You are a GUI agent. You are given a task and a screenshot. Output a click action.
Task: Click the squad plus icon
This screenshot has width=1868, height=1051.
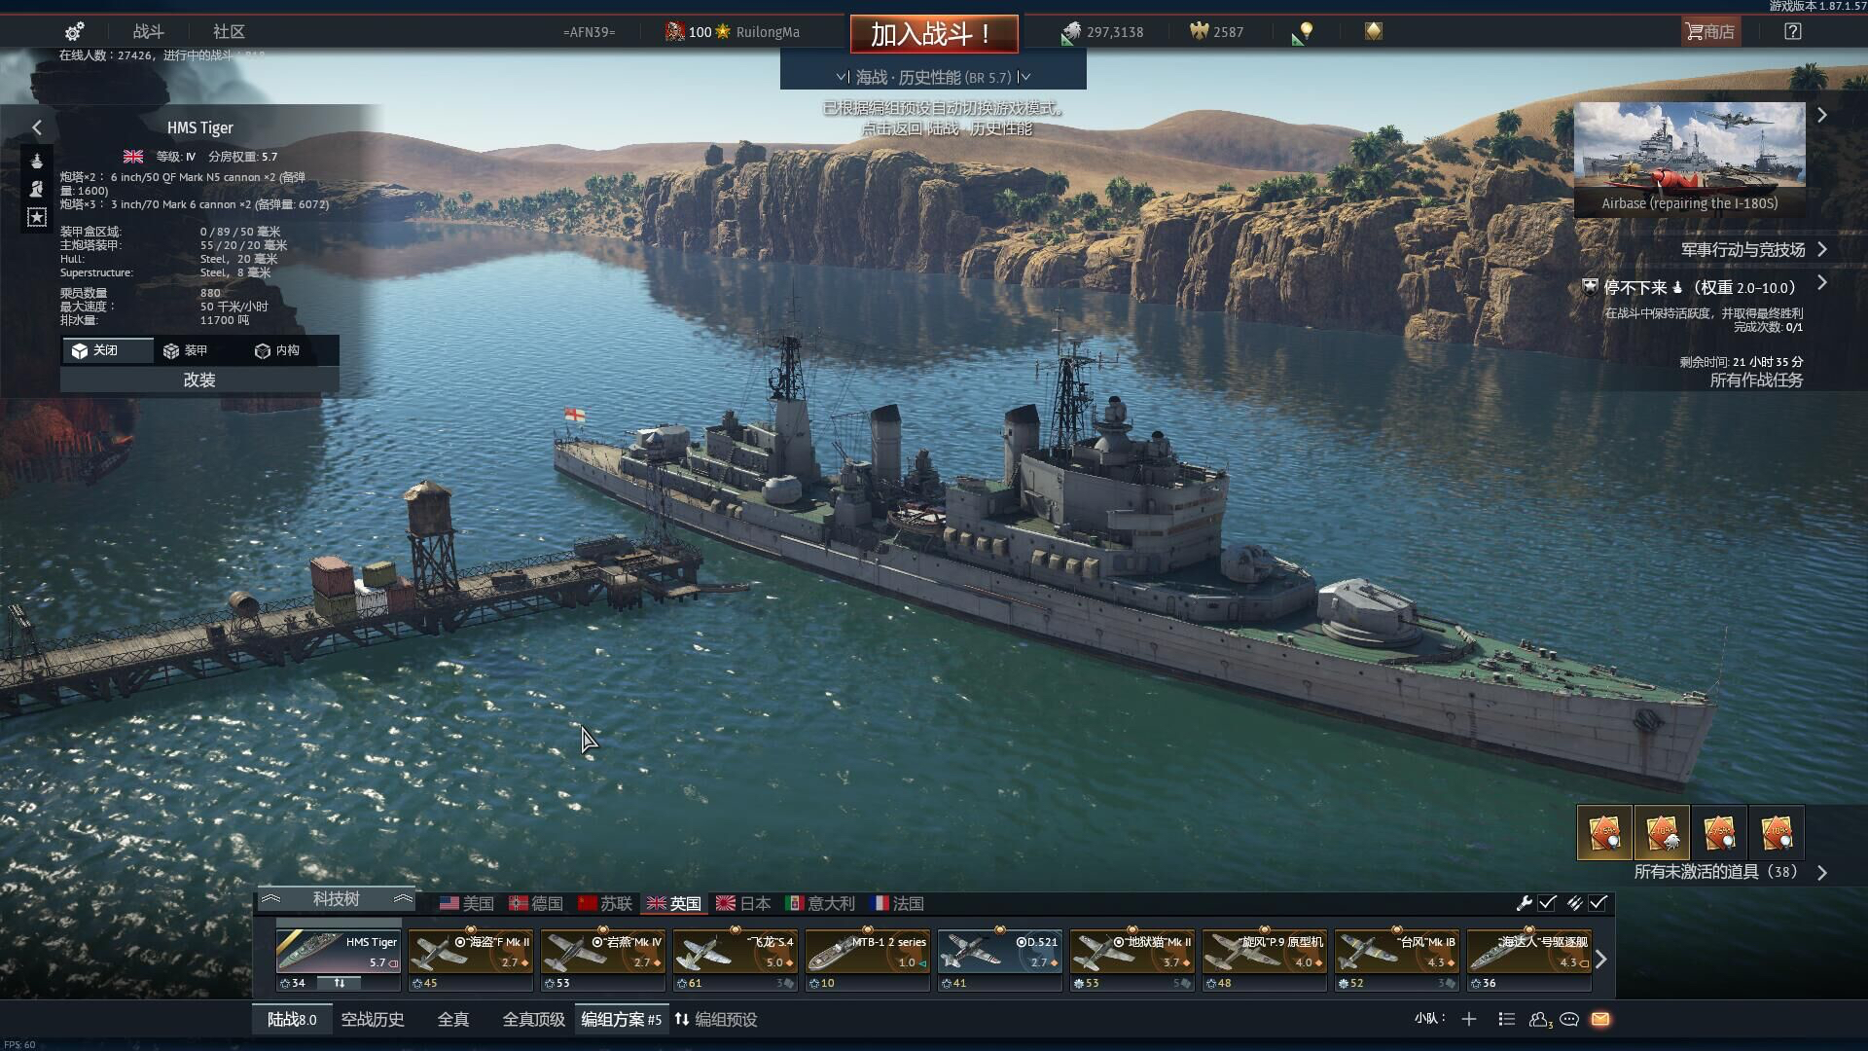click(1469, 1019)
